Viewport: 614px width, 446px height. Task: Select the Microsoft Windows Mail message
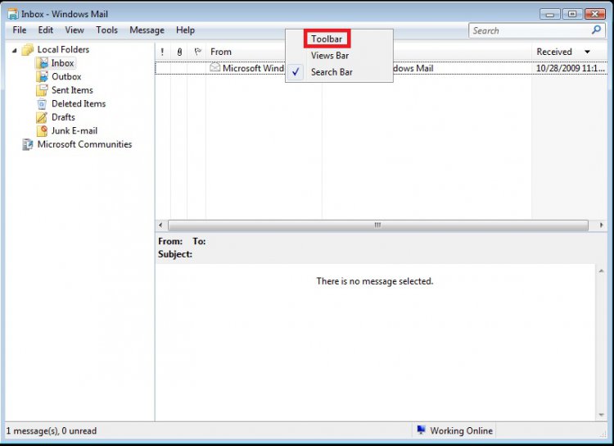point(381,68)
